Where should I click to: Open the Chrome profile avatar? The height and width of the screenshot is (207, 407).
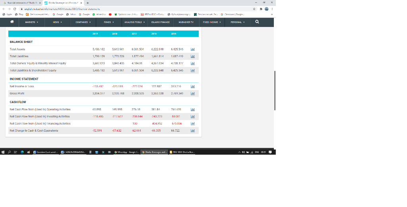coord(267,9)
